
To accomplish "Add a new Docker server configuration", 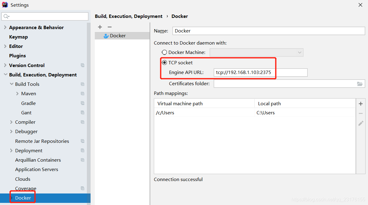I will [x=100, y=27].
